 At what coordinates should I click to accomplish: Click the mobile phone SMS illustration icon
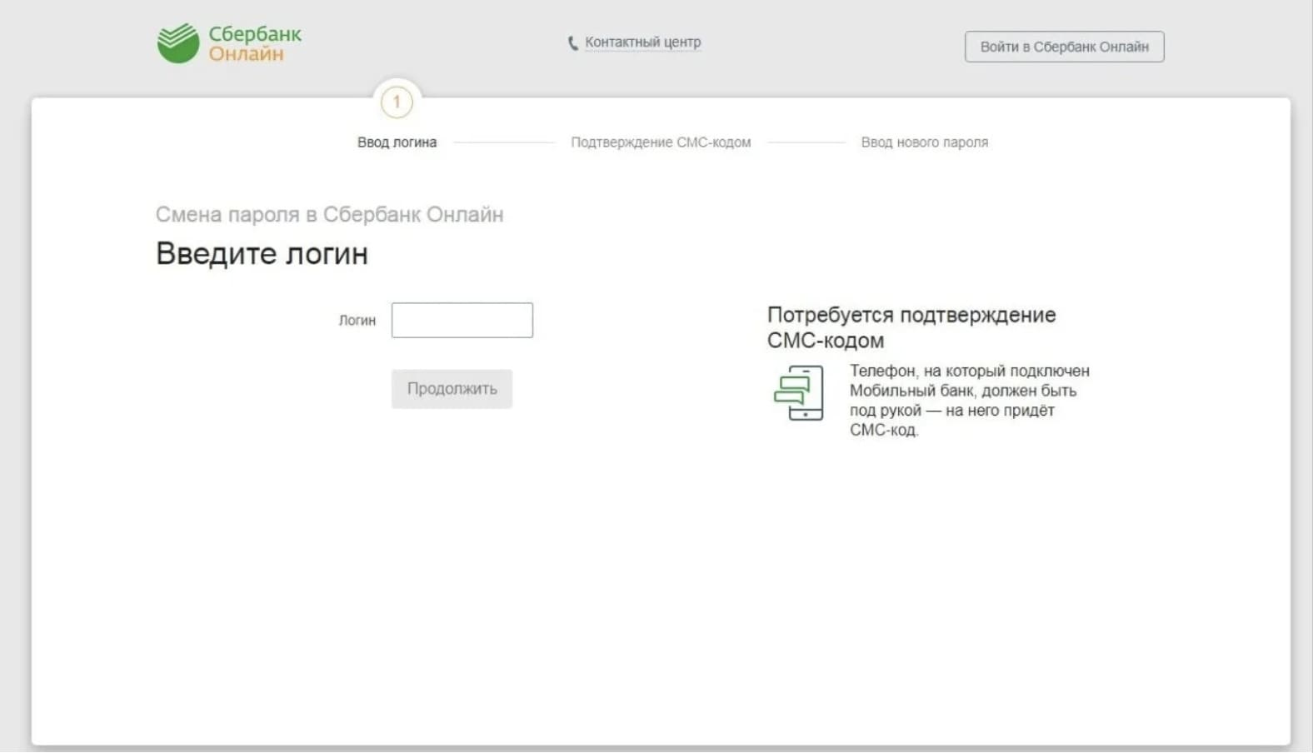tap(798, 393)
